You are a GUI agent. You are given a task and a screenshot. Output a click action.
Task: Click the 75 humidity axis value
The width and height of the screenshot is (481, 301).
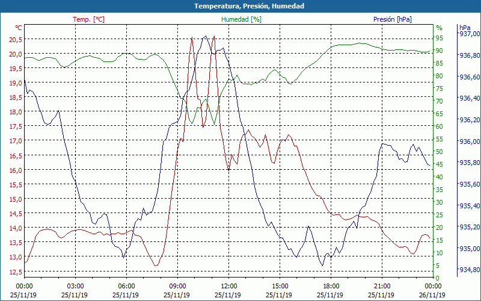pyautogui.click(x=440, y=88)
